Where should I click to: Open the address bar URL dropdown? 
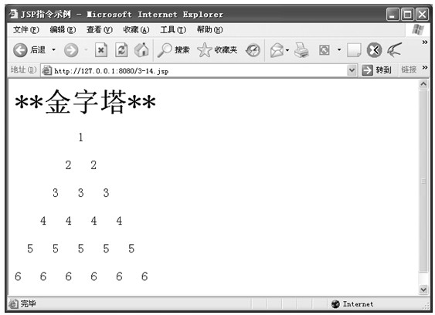(352, 70)
